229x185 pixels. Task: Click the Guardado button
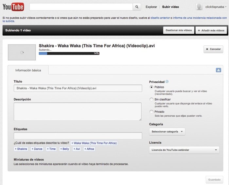(214, 179)
